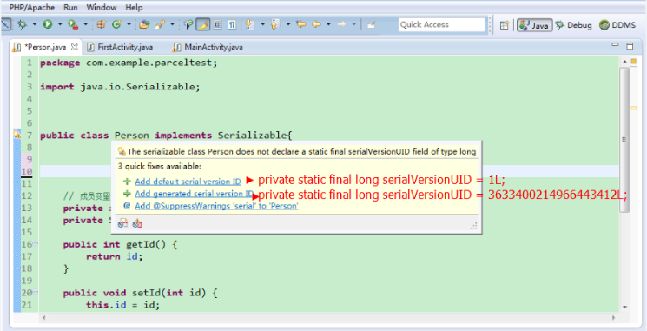Collapse getId method at line 16
Viewport: 647px width, 331px height.
tap(36, 243)
